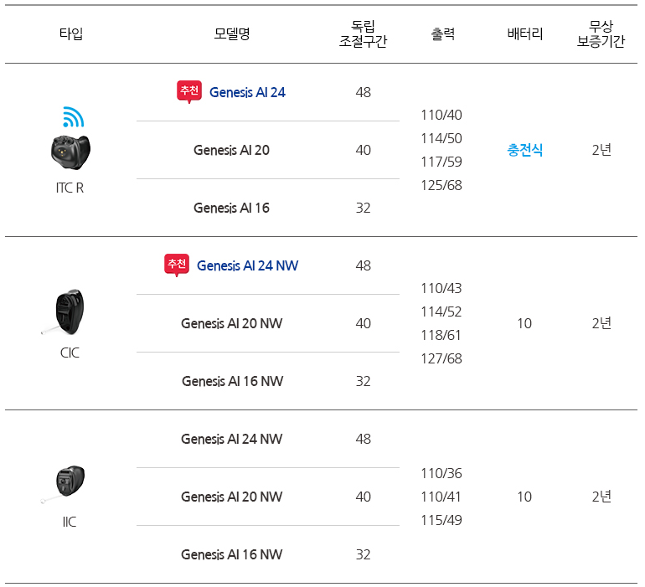Click the red 추천 badge beside Genesis AI 24
The height and width of the screenshot is (587, 645).
189,91
